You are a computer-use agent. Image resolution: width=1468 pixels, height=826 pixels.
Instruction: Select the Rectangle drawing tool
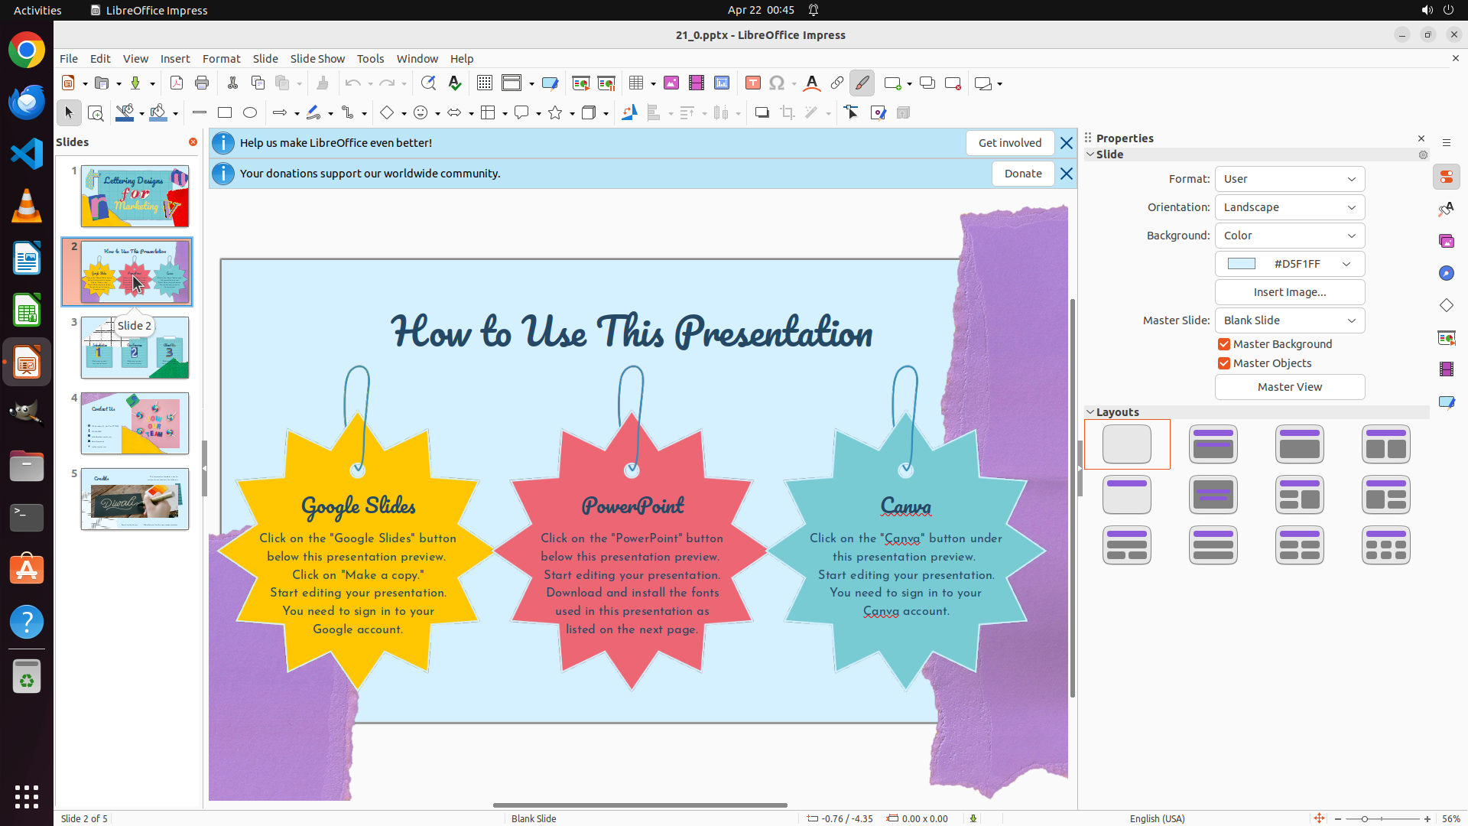click(x=225, y=113)
